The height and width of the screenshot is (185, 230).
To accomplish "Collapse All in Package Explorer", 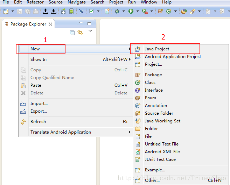I will coord(72,33).
